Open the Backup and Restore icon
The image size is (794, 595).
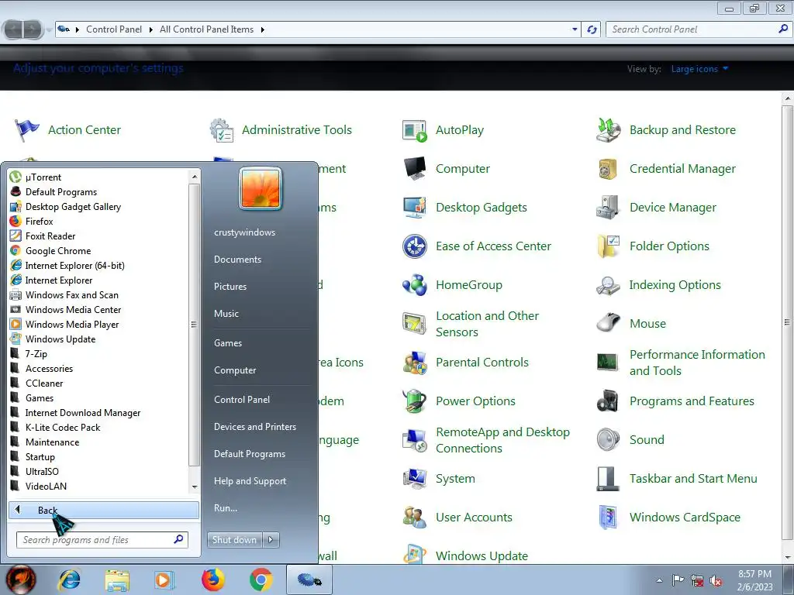[608, 130]
